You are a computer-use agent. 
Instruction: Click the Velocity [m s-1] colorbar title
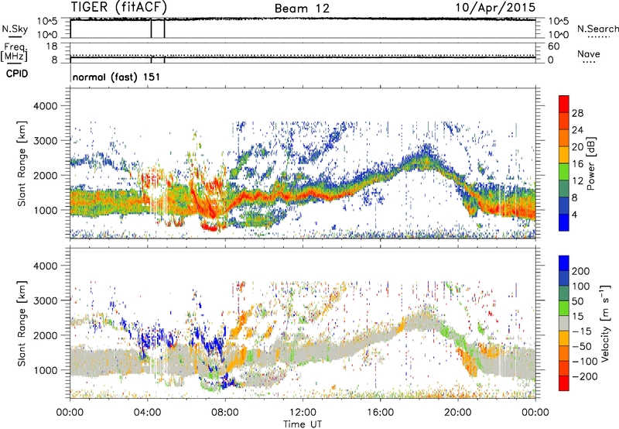(604, 323)
